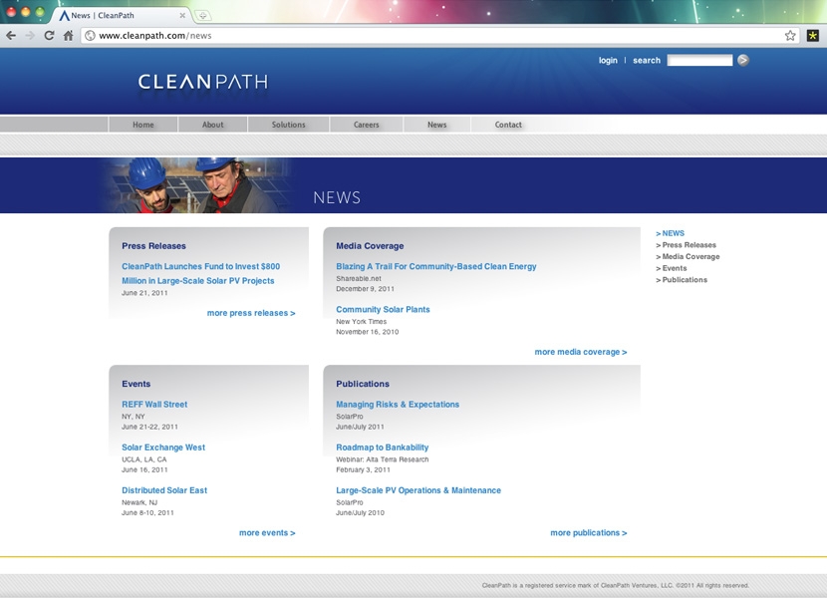This screenshot has height=598, width=827.
Task: Open the yellow star extension icon
Action: click(813, 35)
